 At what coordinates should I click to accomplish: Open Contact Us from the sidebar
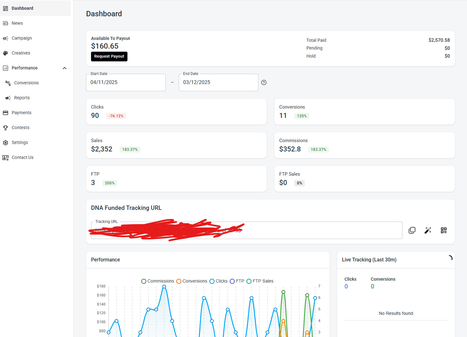click(22, 157)
